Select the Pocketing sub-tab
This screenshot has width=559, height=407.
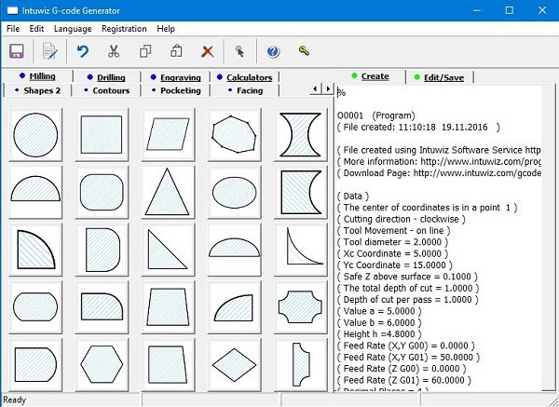coord(180,90)
